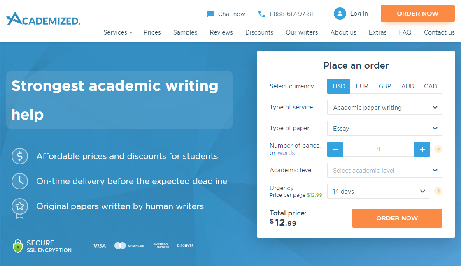The image size is (461, 268).
Task: Click the words link in order form
Action: (286, 153)
